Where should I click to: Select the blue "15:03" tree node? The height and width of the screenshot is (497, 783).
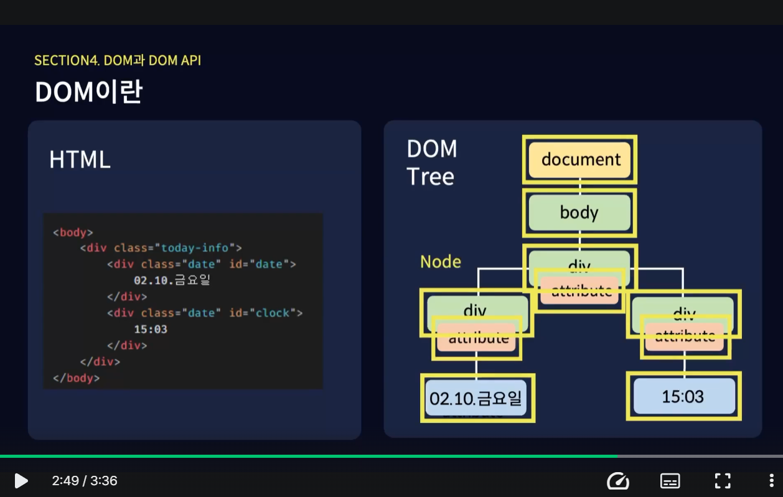[684, 396]
